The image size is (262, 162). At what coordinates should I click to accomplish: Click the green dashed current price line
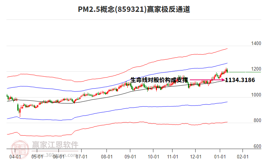pos(245,72)
